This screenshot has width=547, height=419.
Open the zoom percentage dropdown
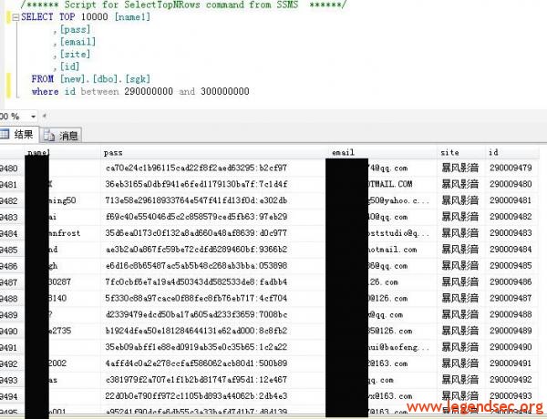coord(33,117)
